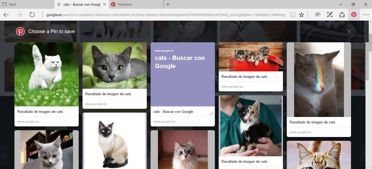Click www.google.es under white cat pin
This screenshot has width=372, height=169.
[x=28, y=122]
